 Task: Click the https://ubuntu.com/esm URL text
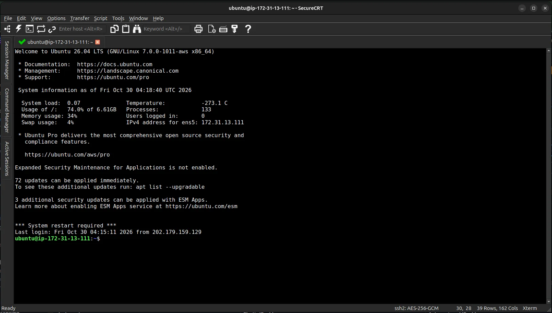coord(202,206)
